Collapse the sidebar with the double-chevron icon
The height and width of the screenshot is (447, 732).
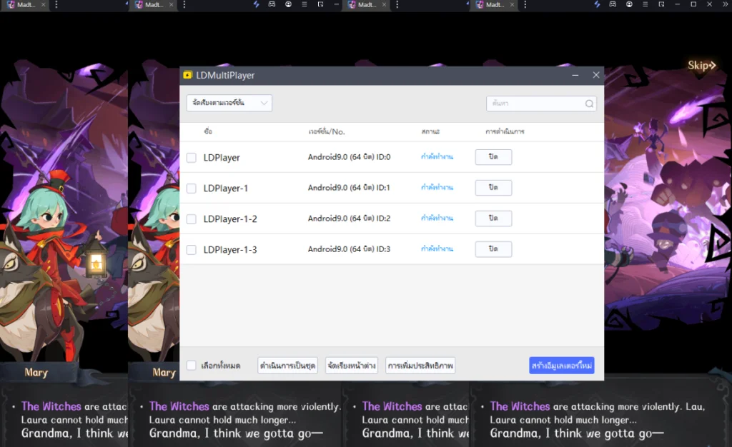725,4
